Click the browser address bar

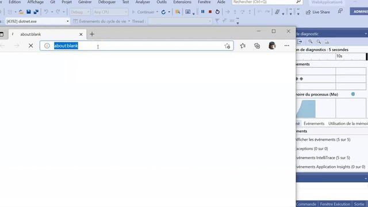click(137, 45)
